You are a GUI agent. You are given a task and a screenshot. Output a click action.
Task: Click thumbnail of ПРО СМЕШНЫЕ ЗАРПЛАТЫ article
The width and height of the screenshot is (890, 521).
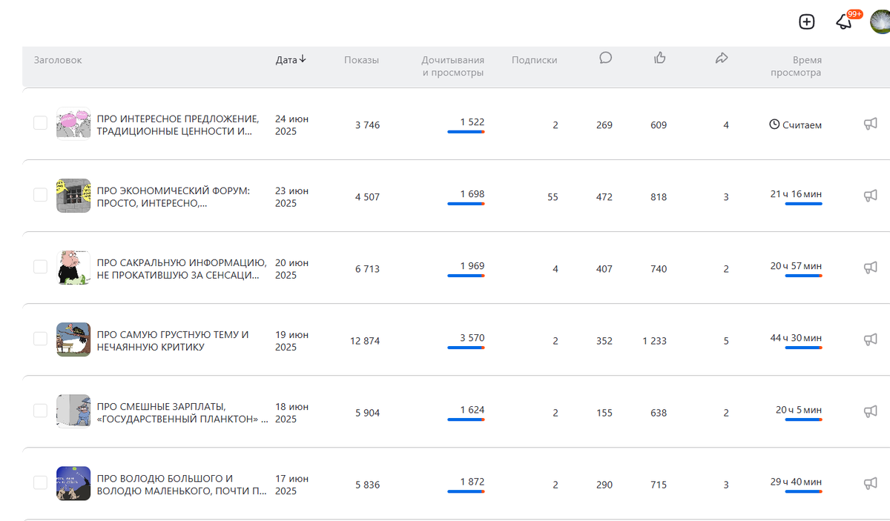[x=73, y=411]
